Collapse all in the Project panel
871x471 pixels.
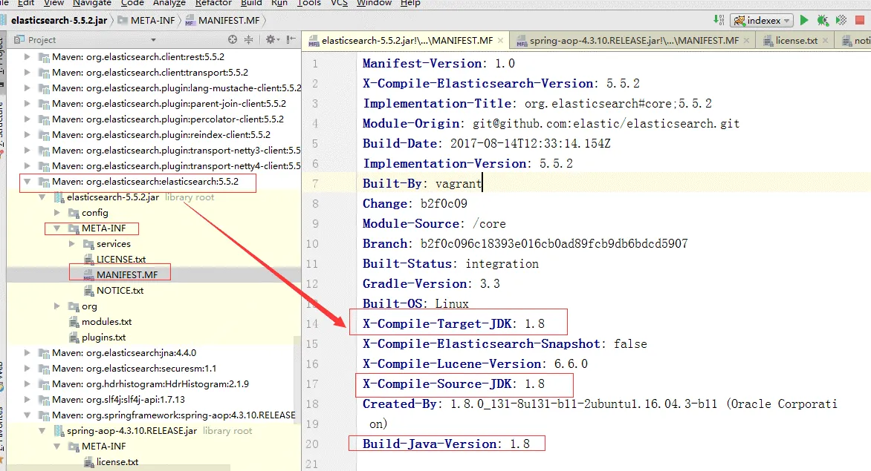point(248,39)
